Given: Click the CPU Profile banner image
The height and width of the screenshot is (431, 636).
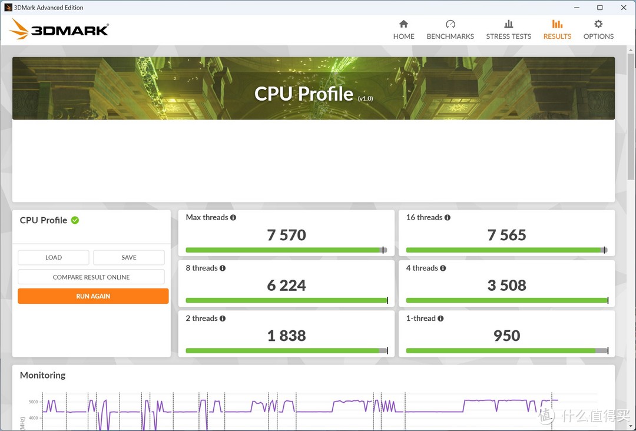Looking at the screenshot, I should pyautogui.click(x=313, y=88).
